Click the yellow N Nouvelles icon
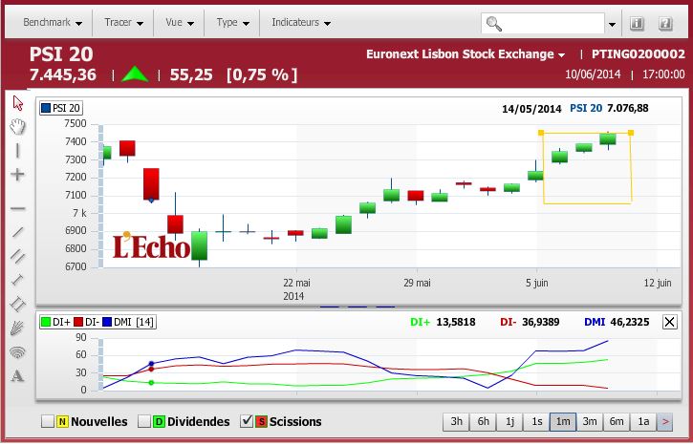Screen dimensions: 693x445 [x=62, y=421]
